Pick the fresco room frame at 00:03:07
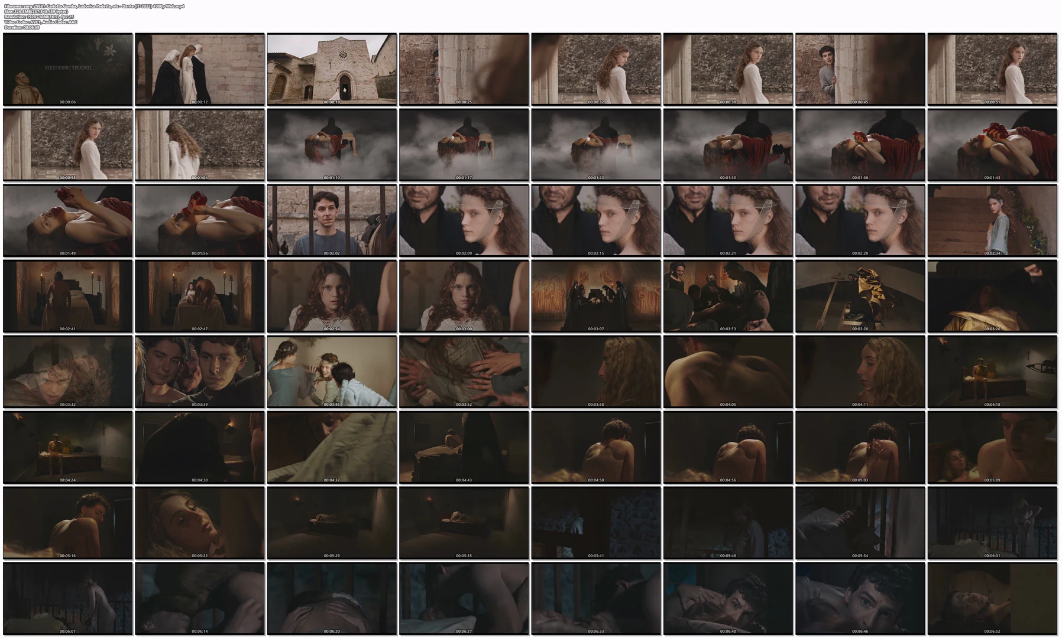Screen dimensions: 1062x638 click(596, 296)
